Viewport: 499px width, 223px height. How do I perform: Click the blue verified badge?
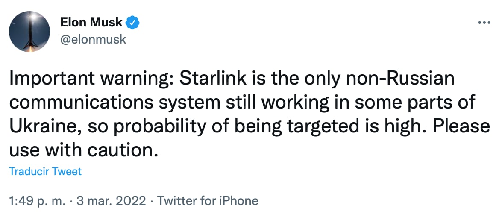(133, 22)
